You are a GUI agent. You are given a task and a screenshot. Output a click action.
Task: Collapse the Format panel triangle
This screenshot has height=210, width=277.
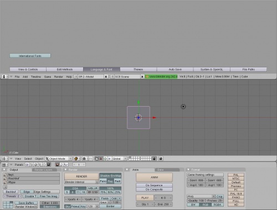pyautogui.click(x=188, y=170)
